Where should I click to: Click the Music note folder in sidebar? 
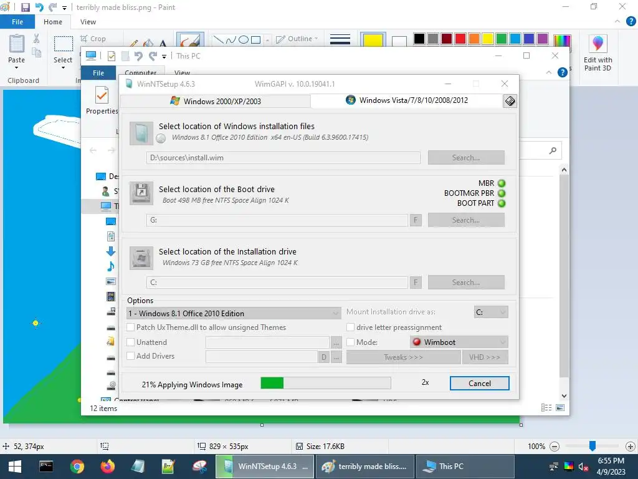tap(111, 266)
